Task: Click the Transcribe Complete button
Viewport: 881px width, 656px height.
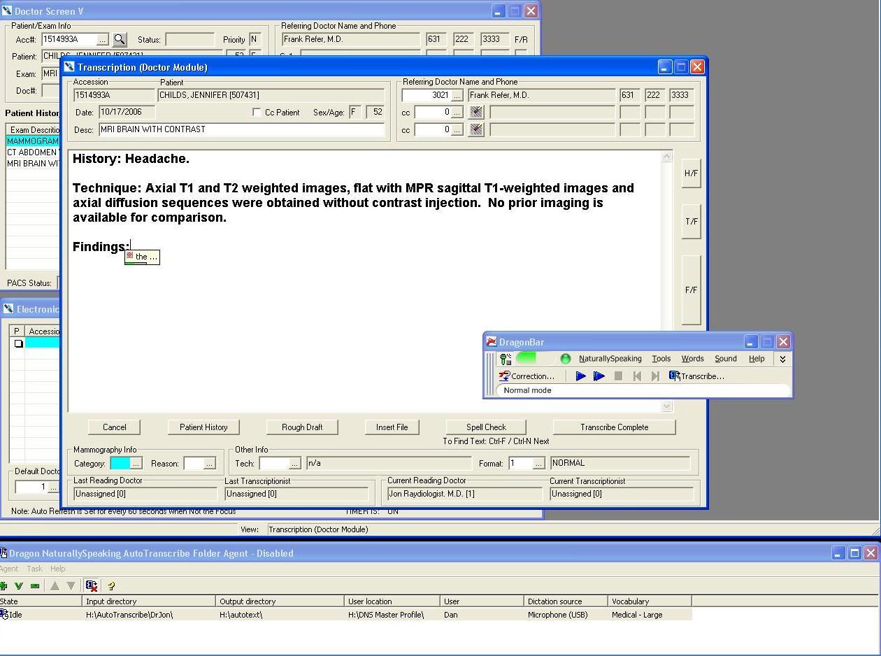Action: [614, 427]
